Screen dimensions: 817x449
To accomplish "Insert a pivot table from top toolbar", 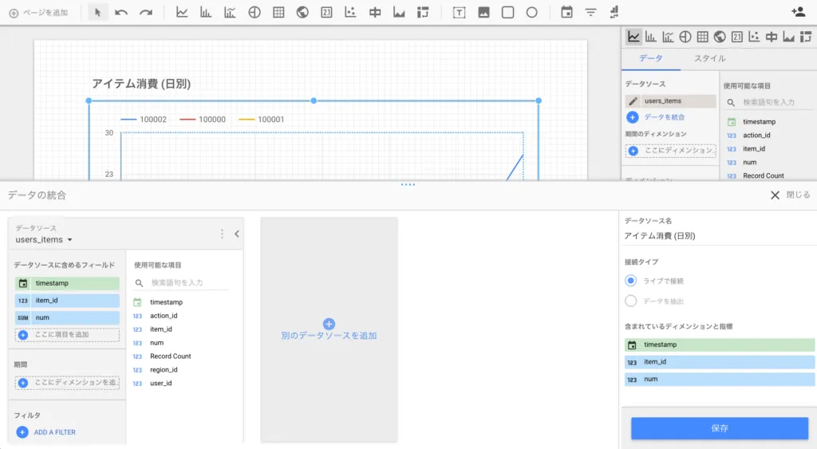I will click(423, 13).
